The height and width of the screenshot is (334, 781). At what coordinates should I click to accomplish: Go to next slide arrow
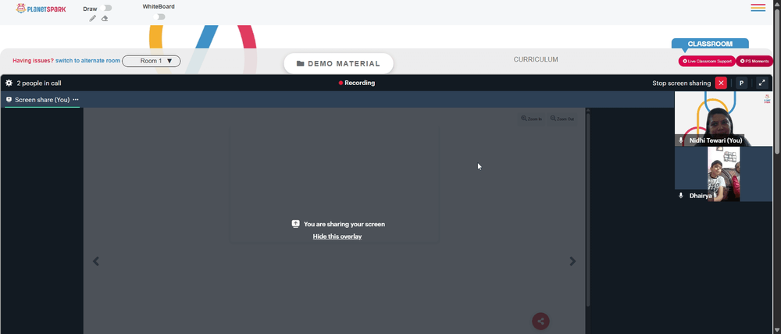[572, 261]
